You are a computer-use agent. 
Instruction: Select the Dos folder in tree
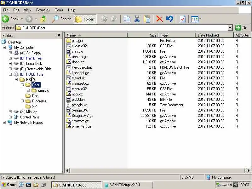35,96
